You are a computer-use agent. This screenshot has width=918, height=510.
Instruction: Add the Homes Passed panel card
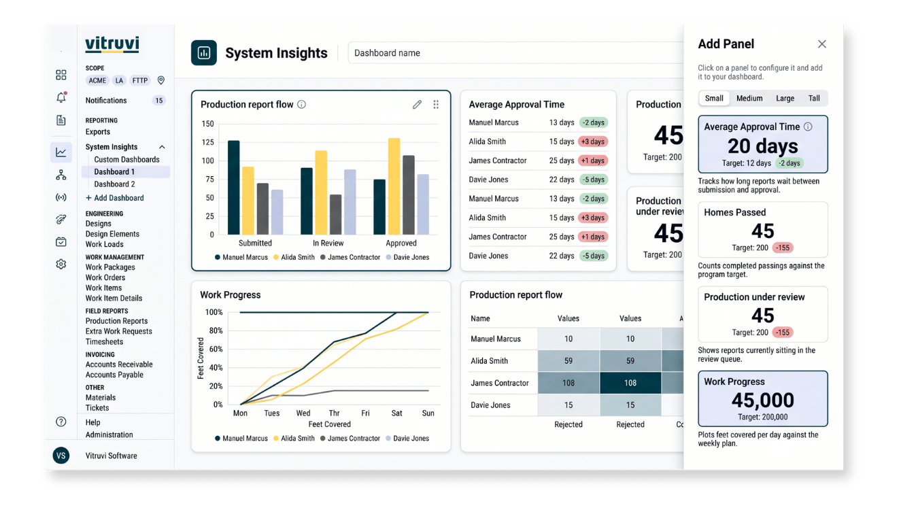[763, 229]
